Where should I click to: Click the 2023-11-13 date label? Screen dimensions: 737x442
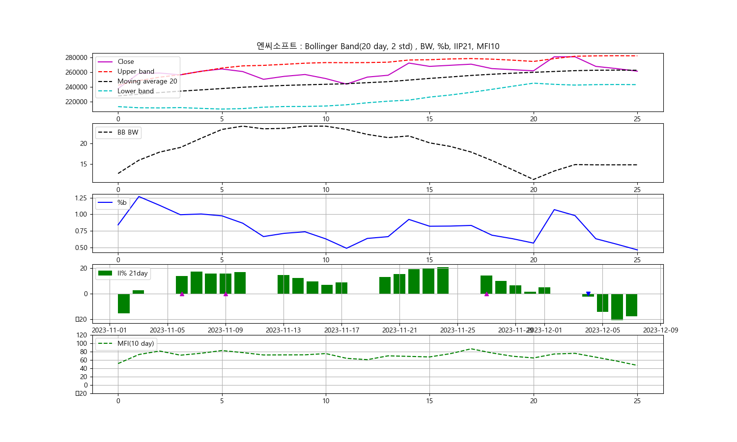[x=283, y=330]
